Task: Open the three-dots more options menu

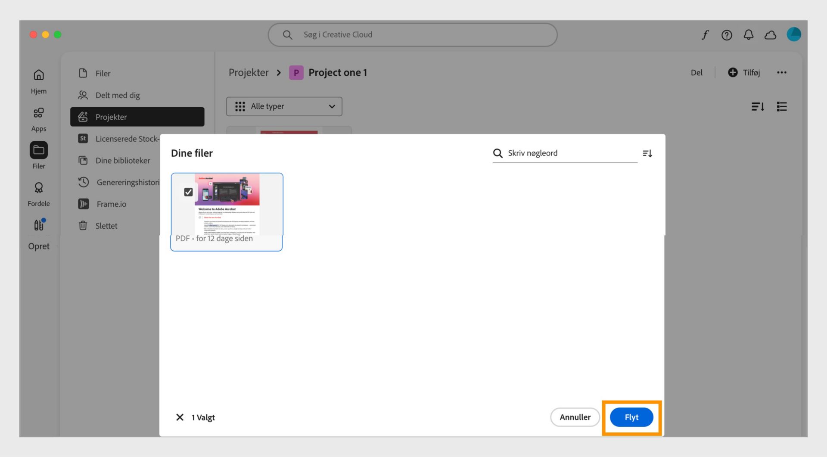Action: point(782,73)
